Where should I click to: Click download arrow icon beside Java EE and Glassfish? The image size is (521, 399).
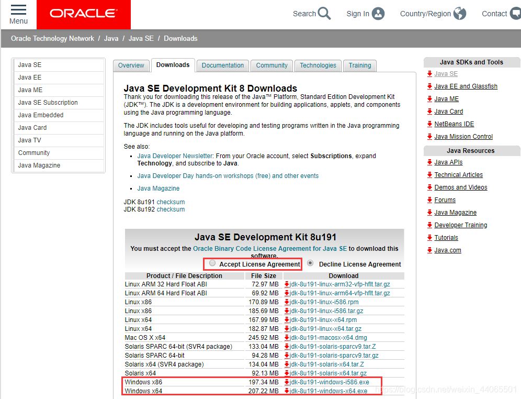tap(429, 86)
